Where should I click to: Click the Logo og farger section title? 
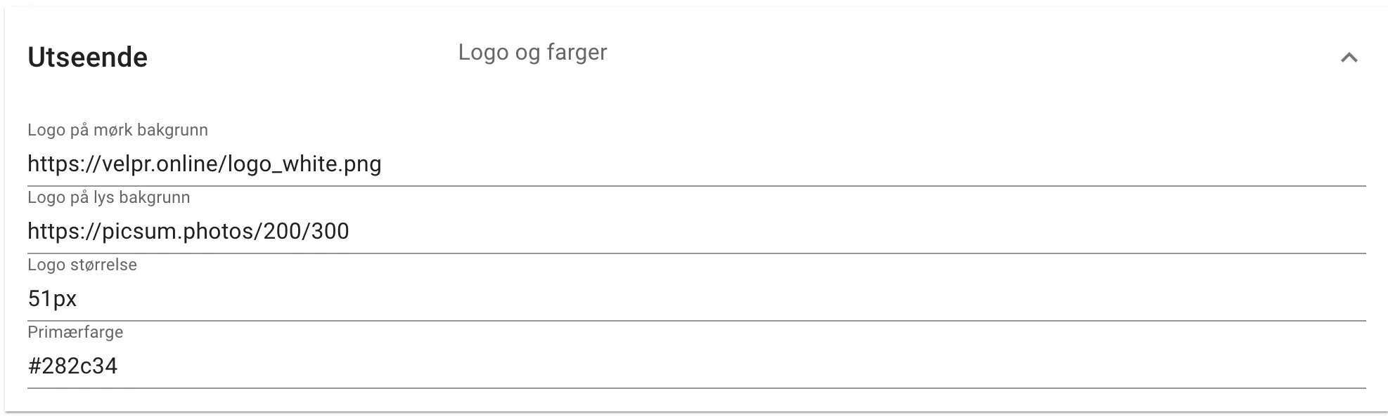[x=532, y=52]
